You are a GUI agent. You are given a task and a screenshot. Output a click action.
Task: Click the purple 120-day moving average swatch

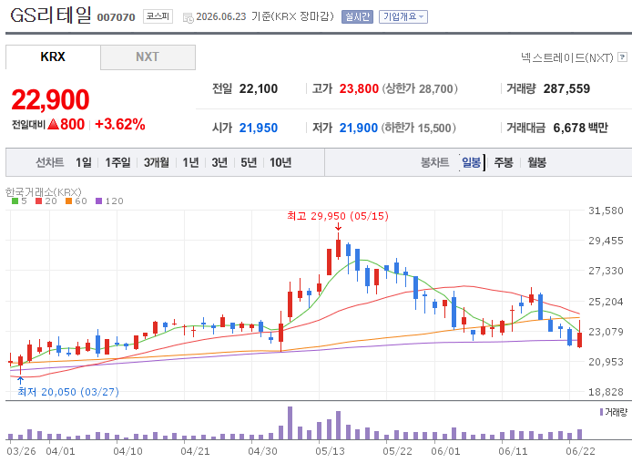(98, 201)
